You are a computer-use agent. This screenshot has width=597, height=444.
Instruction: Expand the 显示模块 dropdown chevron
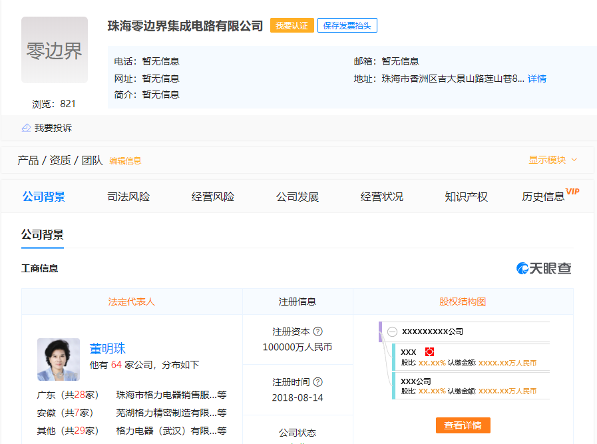[574, 160]
